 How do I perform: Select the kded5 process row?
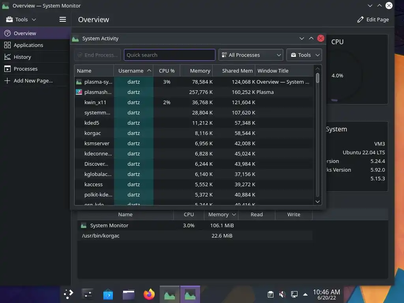194,123
